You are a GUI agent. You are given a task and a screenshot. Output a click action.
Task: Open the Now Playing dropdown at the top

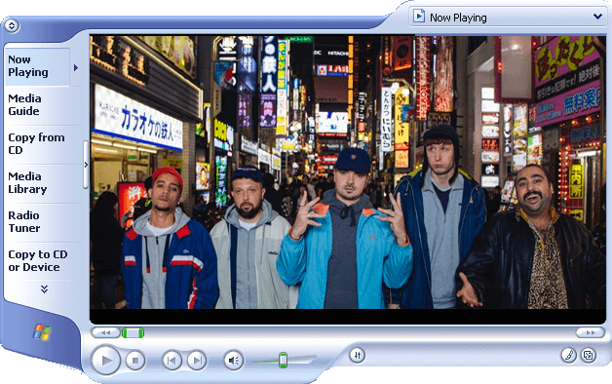(508, 18)
